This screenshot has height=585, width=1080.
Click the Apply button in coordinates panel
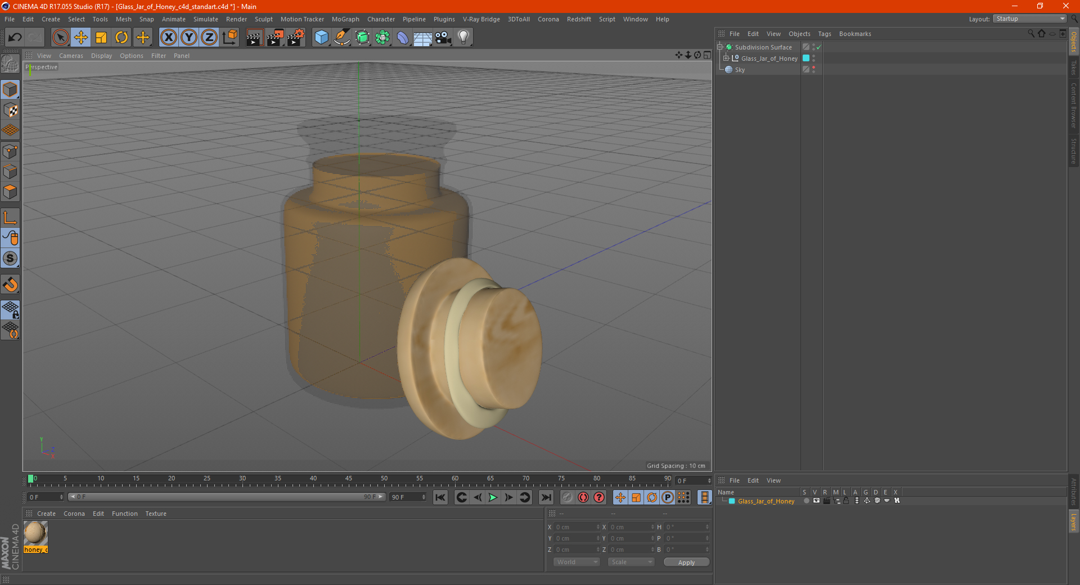(686, 562)
